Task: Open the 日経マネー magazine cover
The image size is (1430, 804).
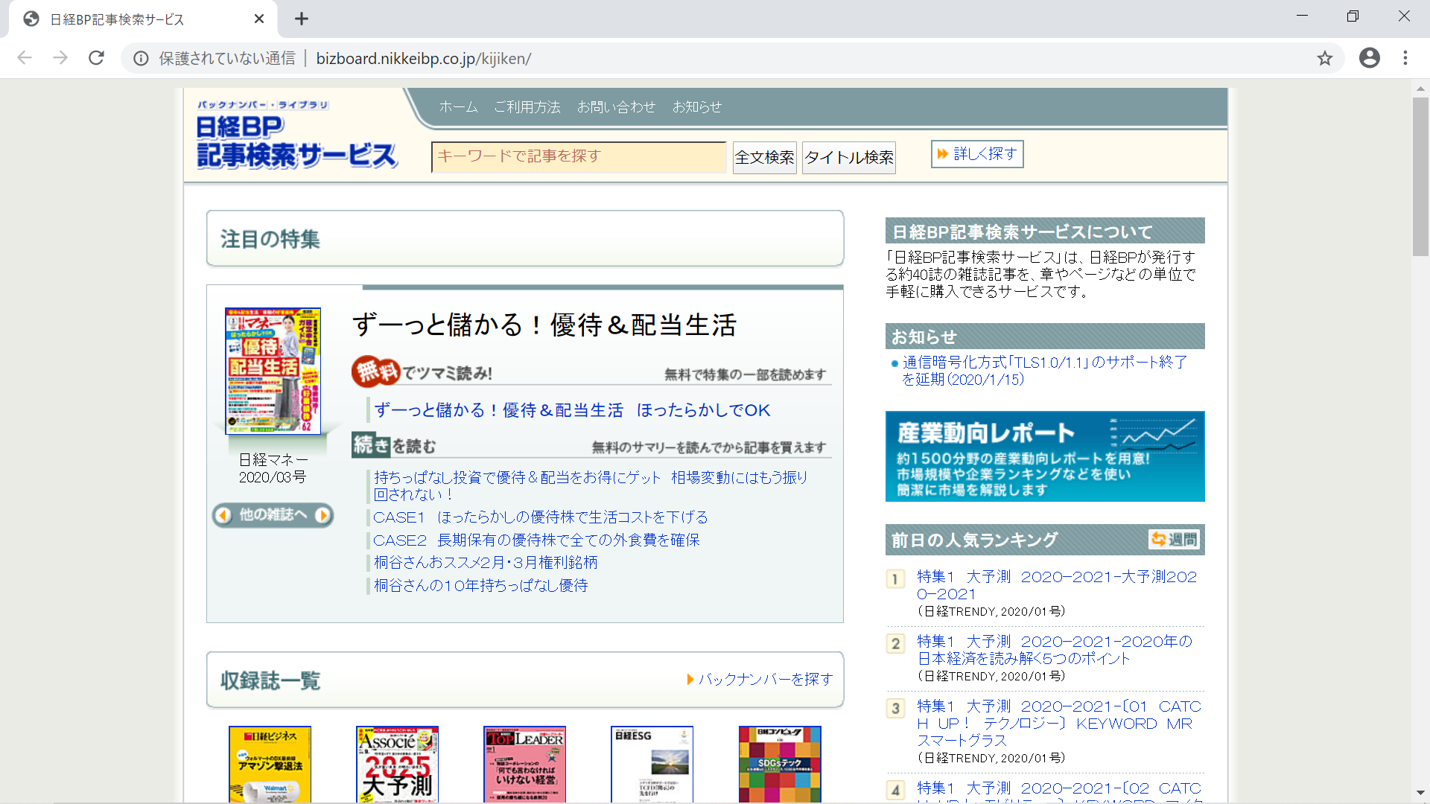Action: tap(273, 371)
